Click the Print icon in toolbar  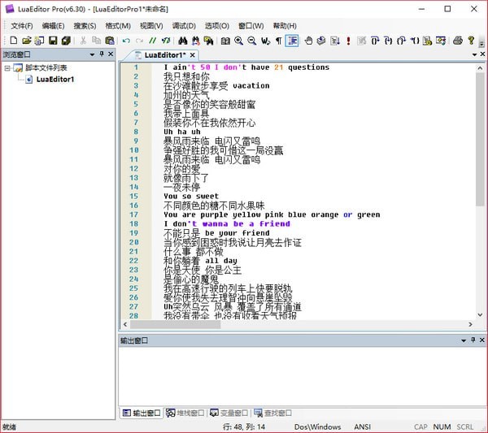coord(458,40)
